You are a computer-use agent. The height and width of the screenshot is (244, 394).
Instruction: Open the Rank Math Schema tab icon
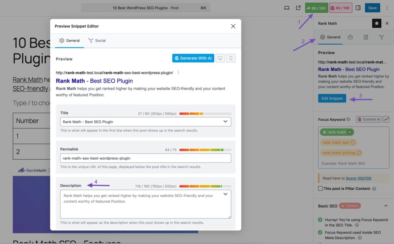366,37
